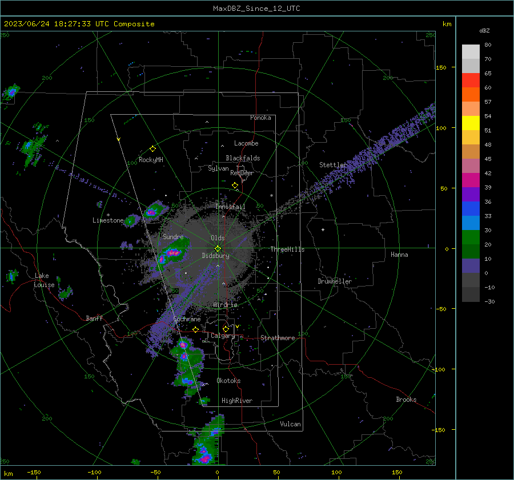514x480 pixels.
Task: Select the Ponoka city label
Action: click(260, 118)
